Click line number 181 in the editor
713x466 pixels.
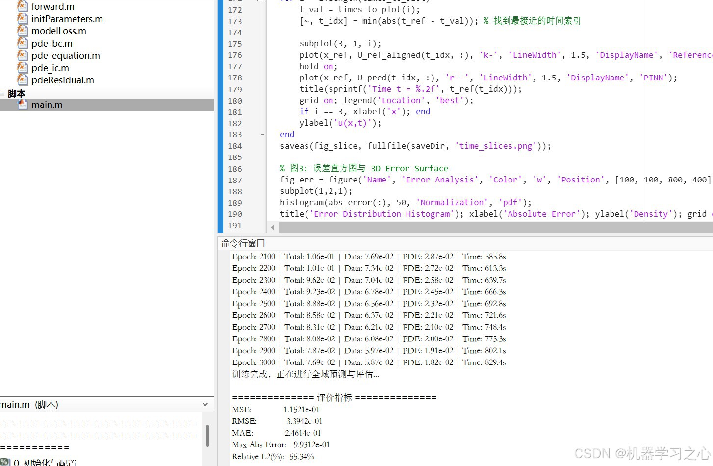click(x=235, y=112)
